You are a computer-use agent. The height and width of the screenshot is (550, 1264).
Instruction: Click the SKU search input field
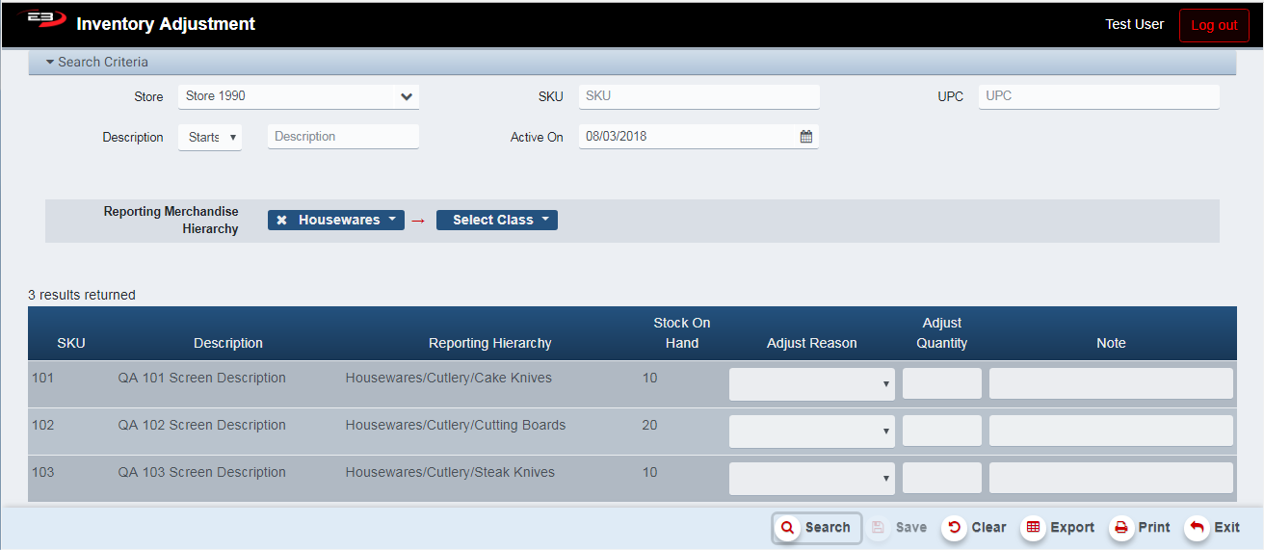point(698,96)
